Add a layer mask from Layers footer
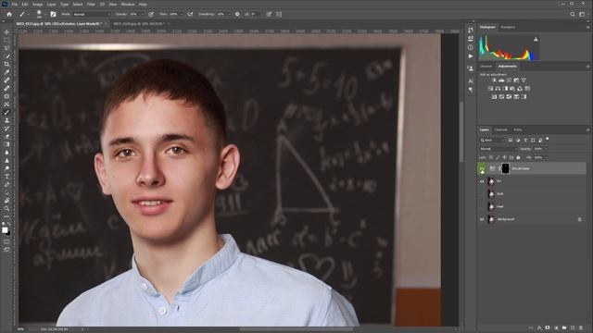Screen dimensions: 593x333 pyautogui.click(x=548, y=327)
